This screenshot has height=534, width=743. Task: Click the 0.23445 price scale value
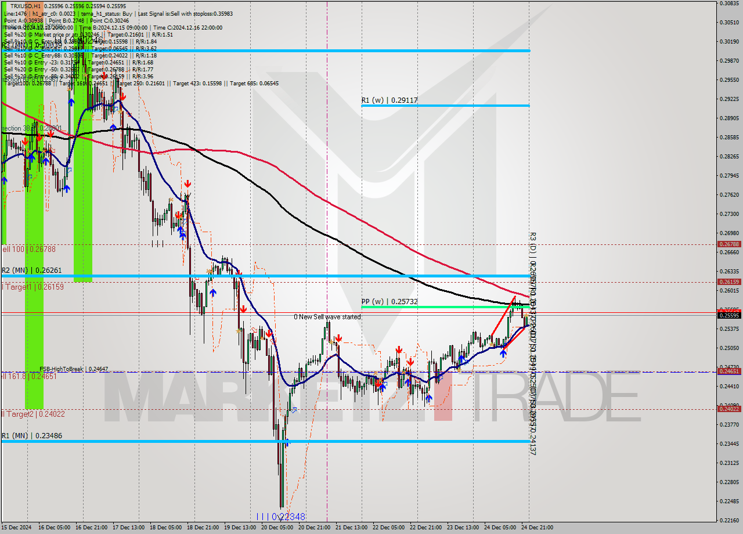729,443
